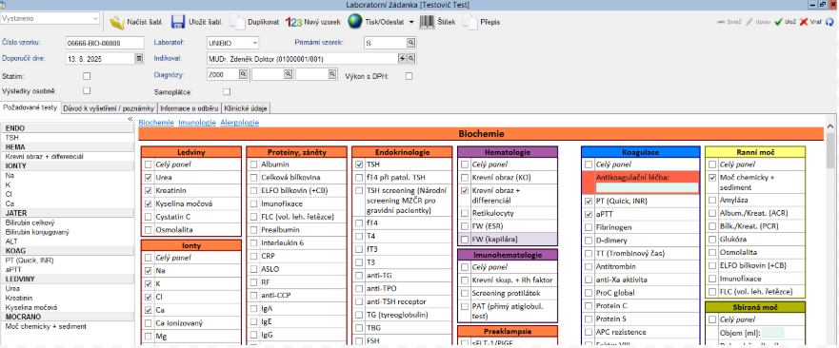Toggle the Statim checkbox
The width and height of the screenshot is (839, 348).
(87, 76)
